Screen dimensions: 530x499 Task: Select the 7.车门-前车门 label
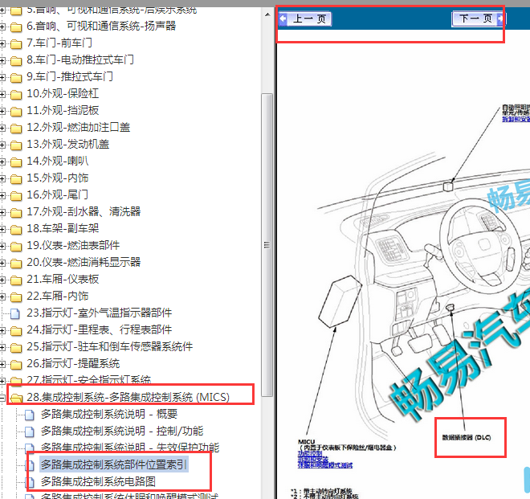59,43
